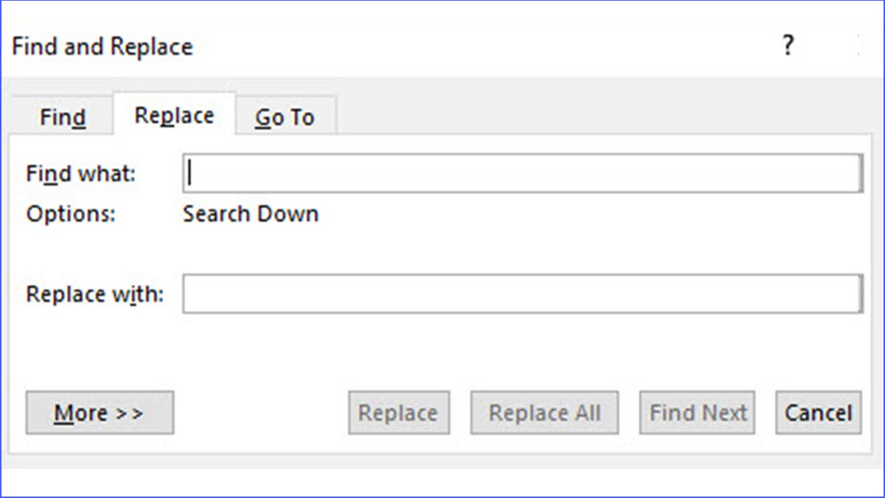Click the Replace with label
This screenshot has height=498, width=885.
click(94, 294)
